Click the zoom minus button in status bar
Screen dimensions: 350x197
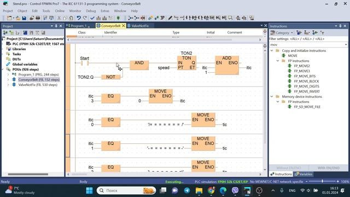306,181
